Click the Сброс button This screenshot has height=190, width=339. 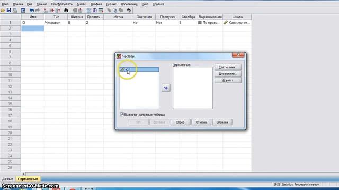click(x=180, y=122)
